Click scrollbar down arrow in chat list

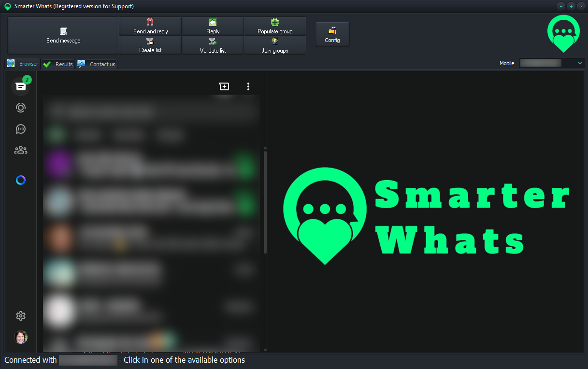tap(265, 350)
